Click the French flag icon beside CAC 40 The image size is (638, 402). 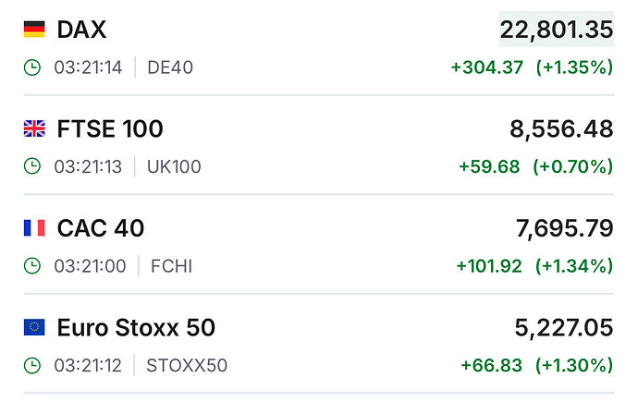point(34,227)
